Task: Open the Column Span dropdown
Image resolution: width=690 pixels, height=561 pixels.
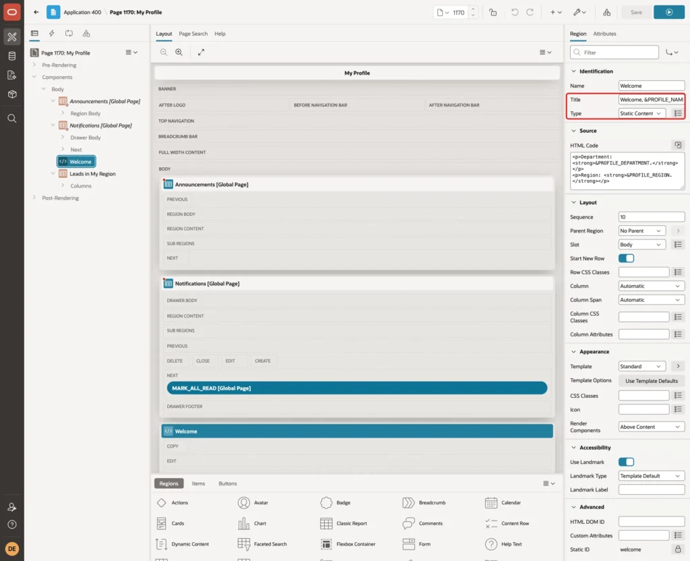Action: [652, 300]
